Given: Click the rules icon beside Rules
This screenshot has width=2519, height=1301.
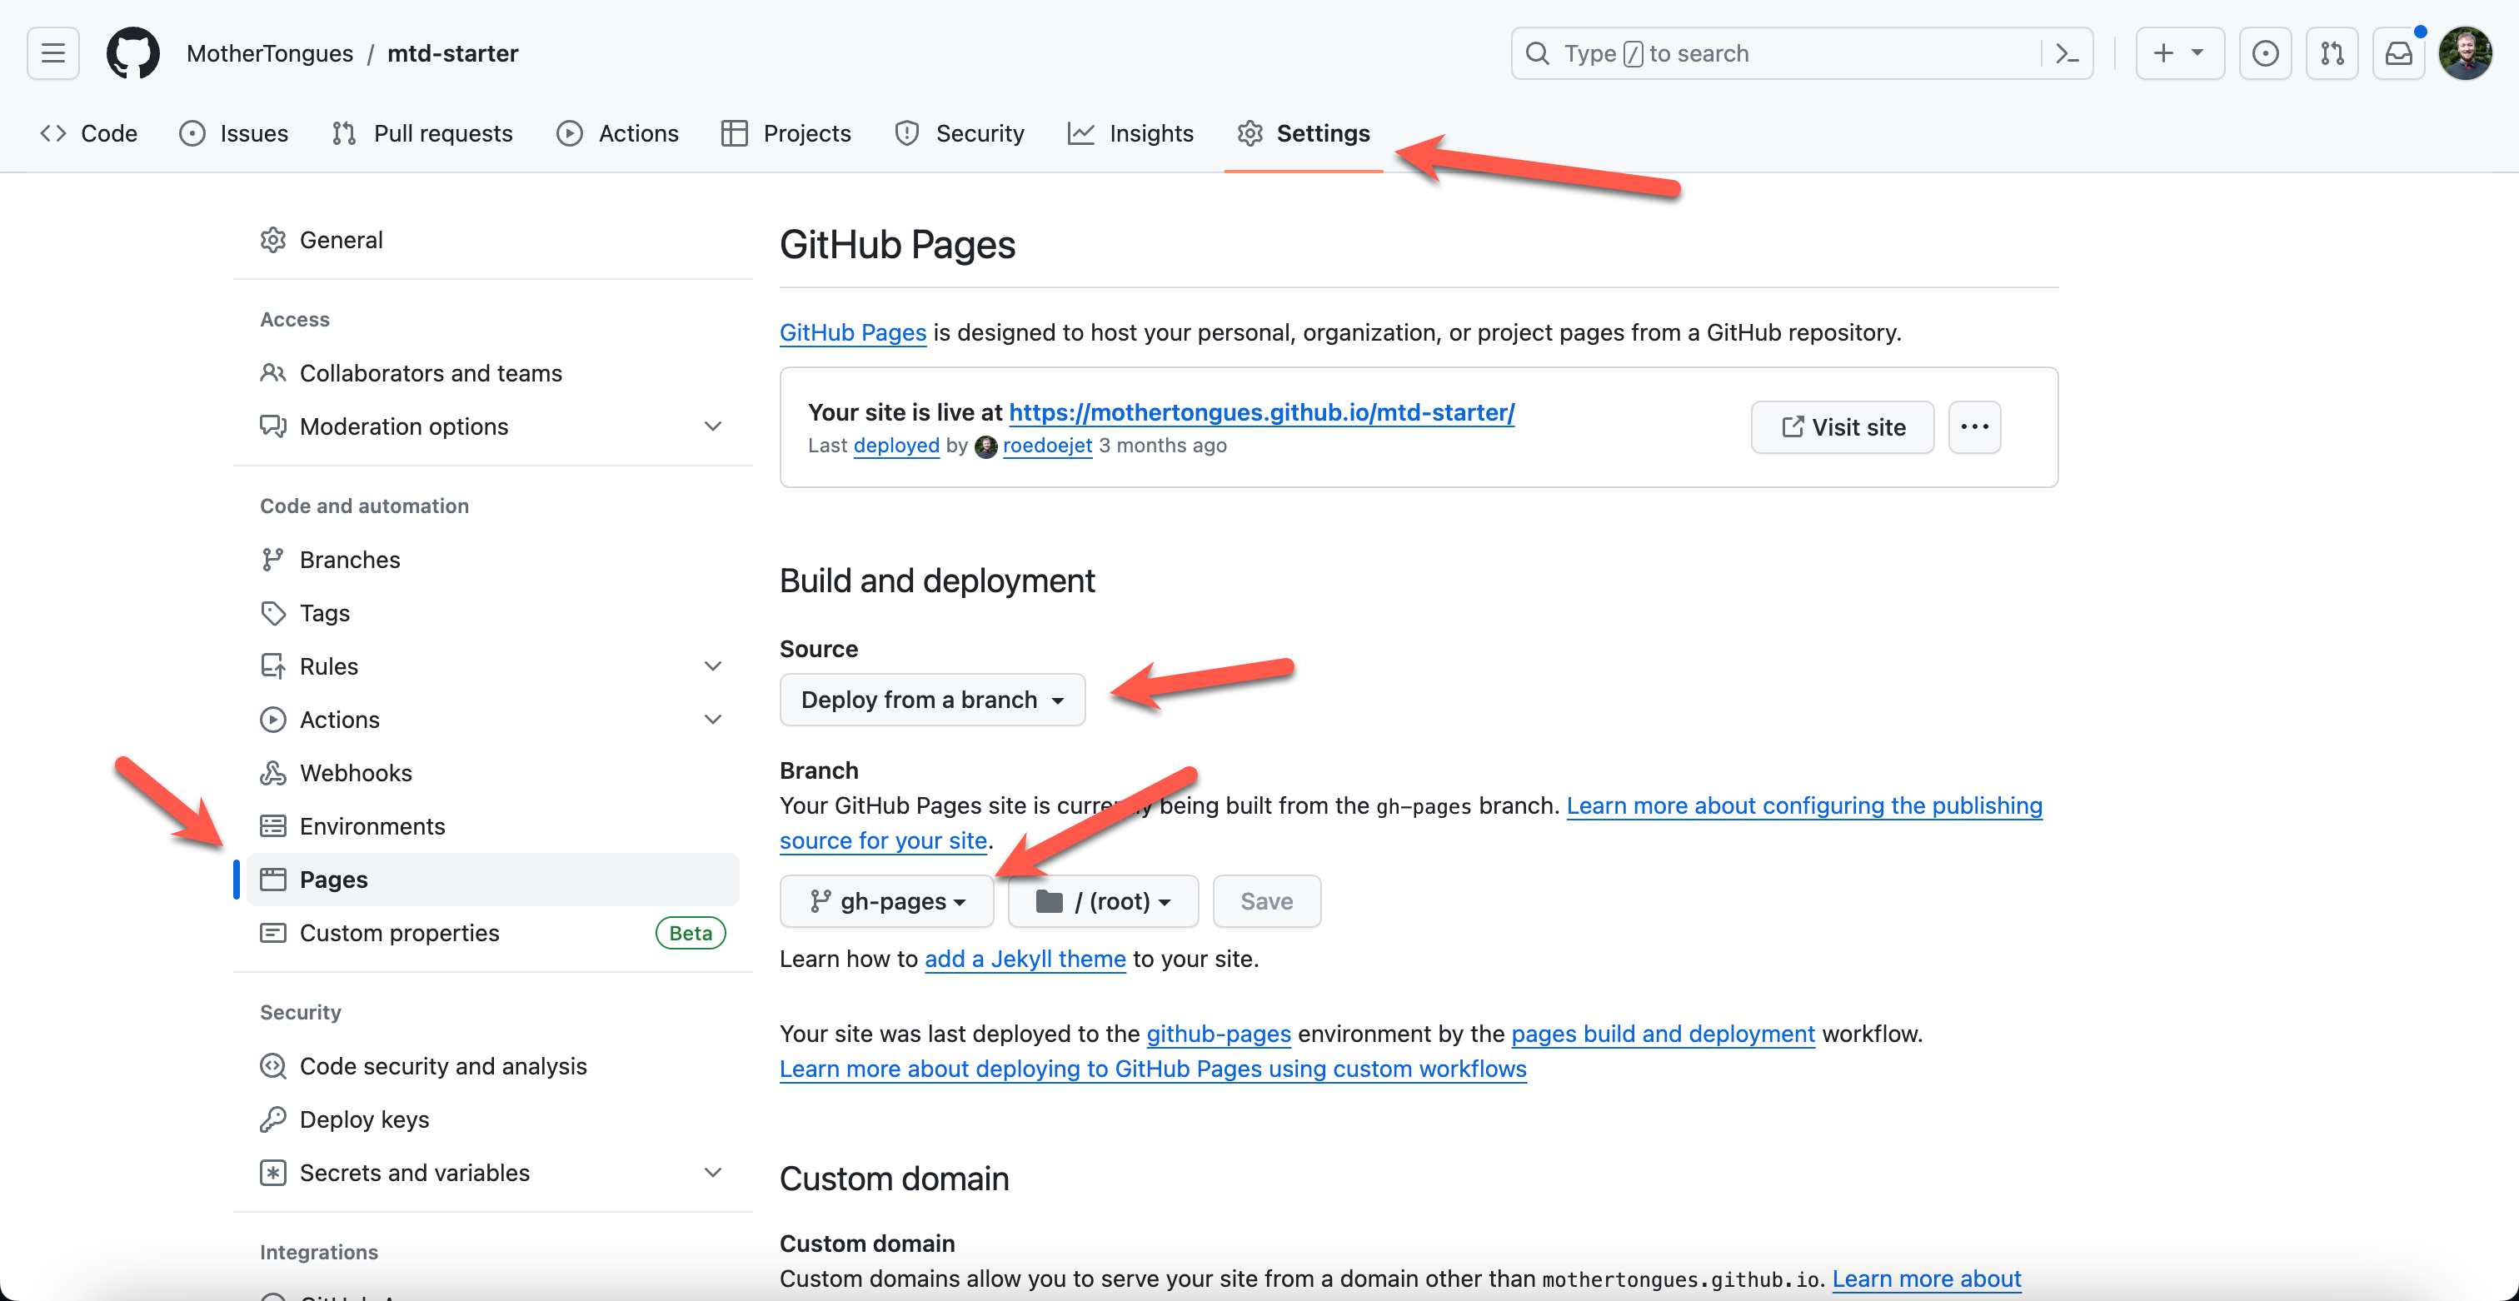Looking at the screenshot, I should pos(273,666).
